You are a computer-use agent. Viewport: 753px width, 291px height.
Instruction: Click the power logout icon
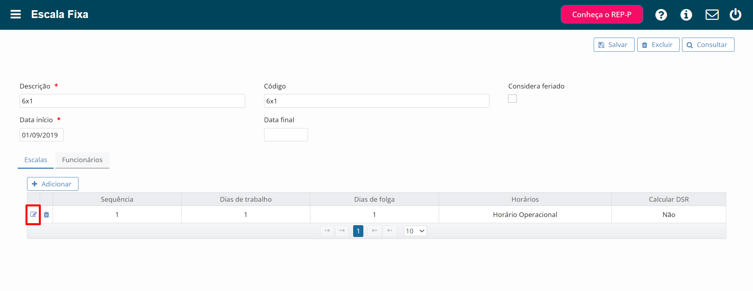(x=735, y=14)
